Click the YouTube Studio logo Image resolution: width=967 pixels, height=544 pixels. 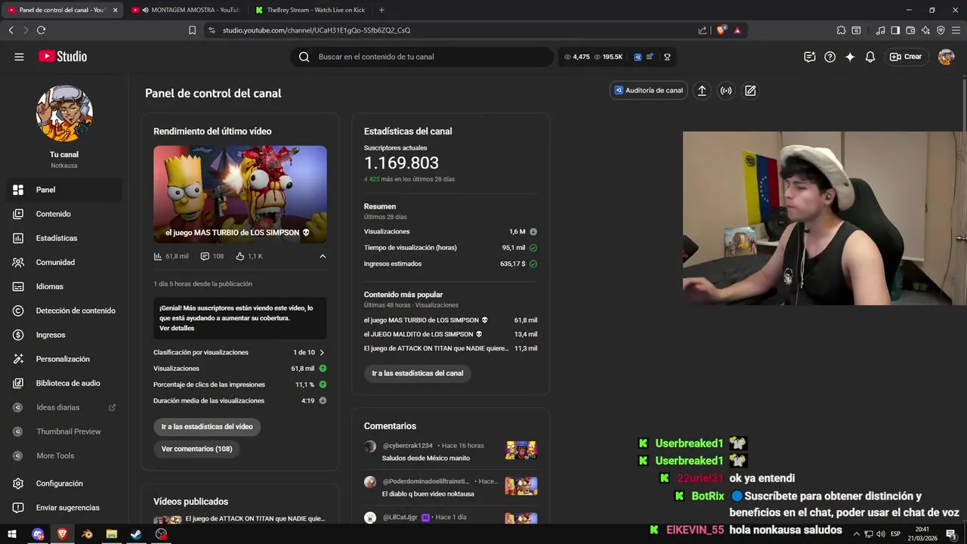click(63, 57)
